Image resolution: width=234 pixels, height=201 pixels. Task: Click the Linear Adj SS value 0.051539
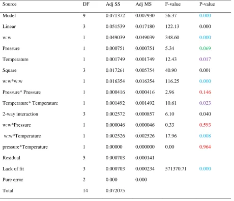(x=115, y=26)
